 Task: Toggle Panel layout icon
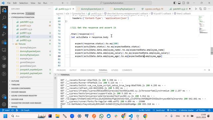(179, 3)
